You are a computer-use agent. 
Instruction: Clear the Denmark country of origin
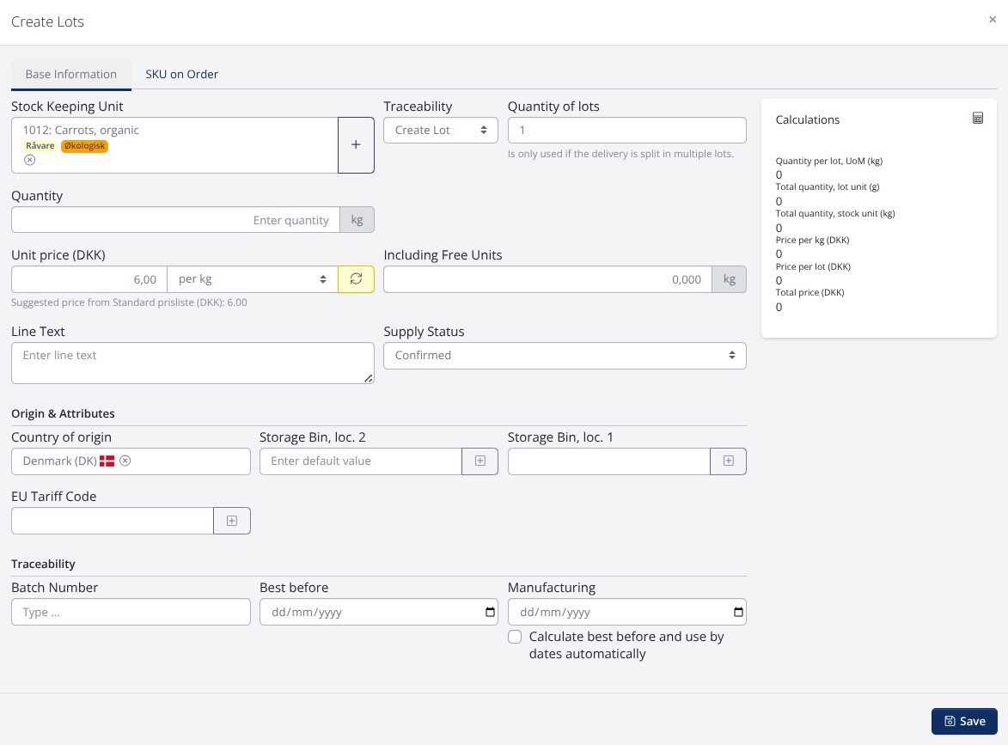point(125,461)
